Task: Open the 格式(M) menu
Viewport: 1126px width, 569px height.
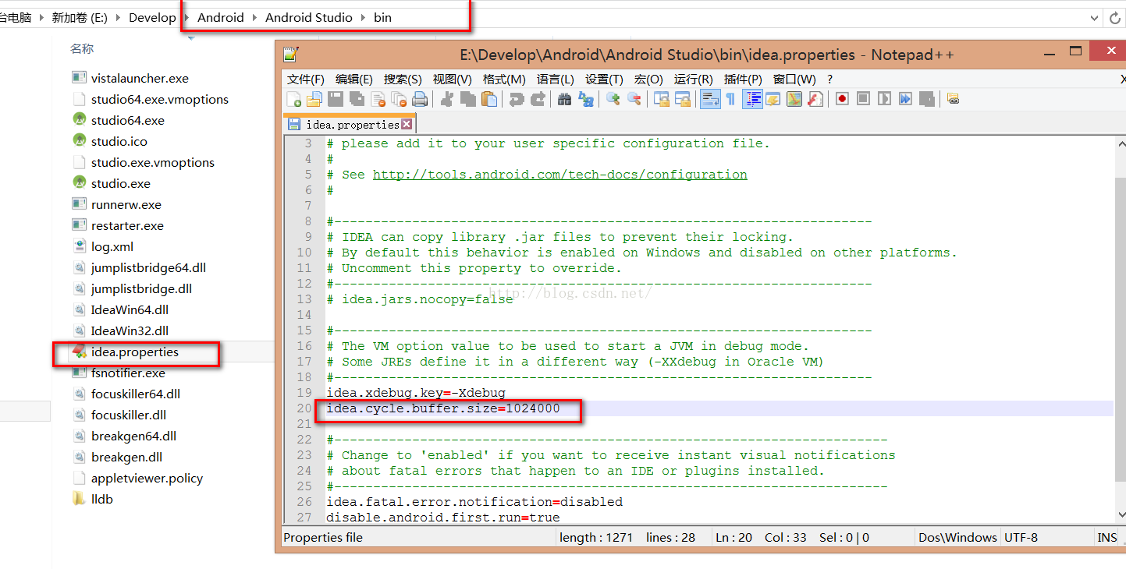Action: (x=504, y=80)
